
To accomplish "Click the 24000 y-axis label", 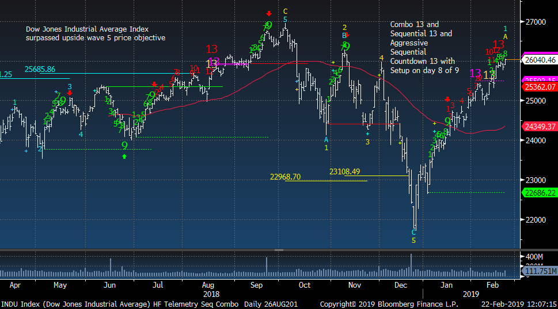I will tap(536, 140).
